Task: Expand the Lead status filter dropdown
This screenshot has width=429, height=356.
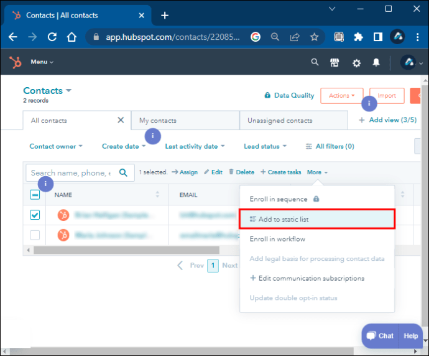Action: [x=265, y=147]
